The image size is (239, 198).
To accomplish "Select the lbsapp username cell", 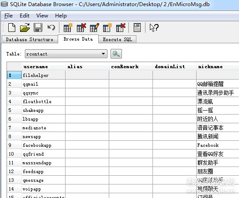I will click(43, 119).
